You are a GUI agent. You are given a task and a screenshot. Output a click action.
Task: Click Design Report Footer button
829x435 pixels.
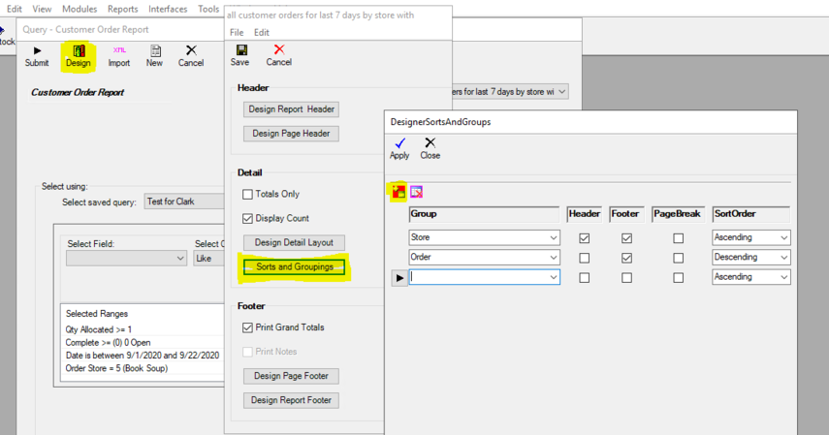[x=291, y=400]
